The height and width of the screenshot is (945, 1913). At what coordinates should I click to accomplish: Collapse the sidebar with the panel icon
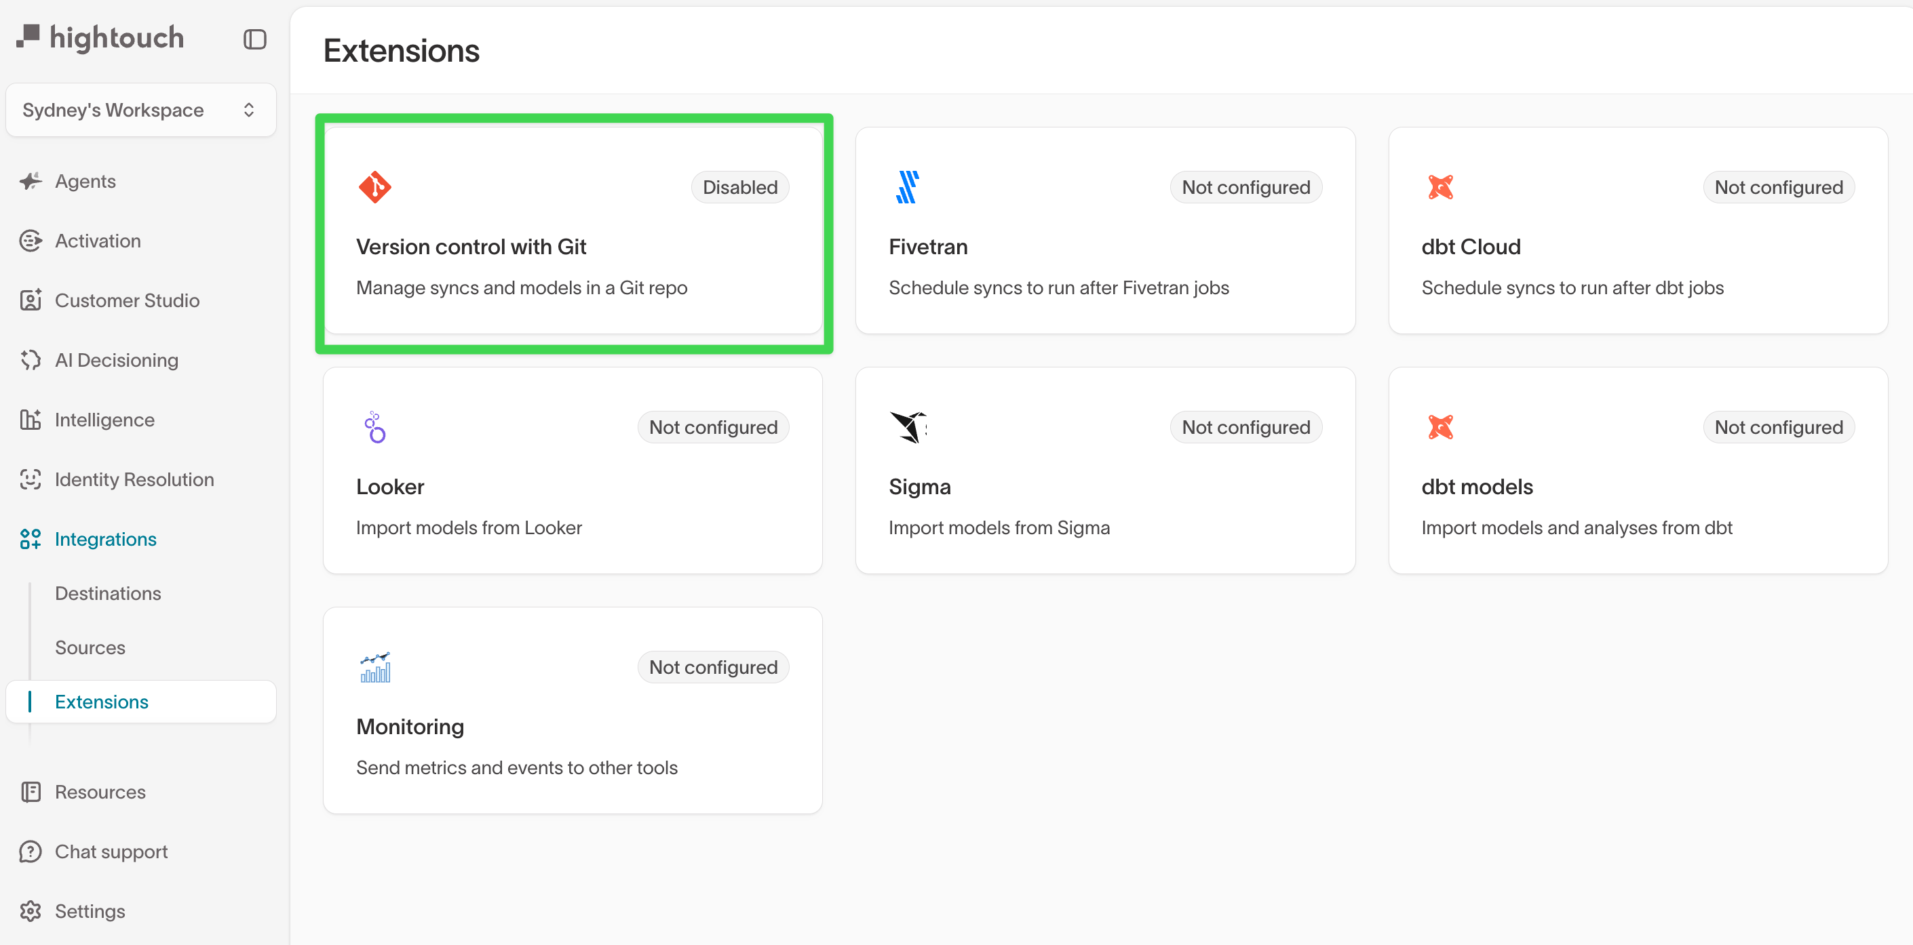[x=254, y=39]
